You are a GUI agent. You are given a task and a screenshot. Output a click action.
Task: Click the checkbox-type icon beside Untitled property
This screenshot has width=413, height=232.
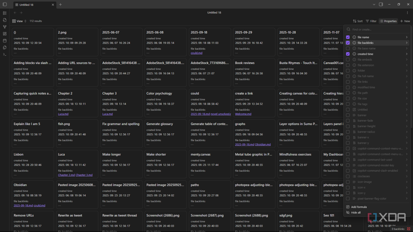(354, 110)
